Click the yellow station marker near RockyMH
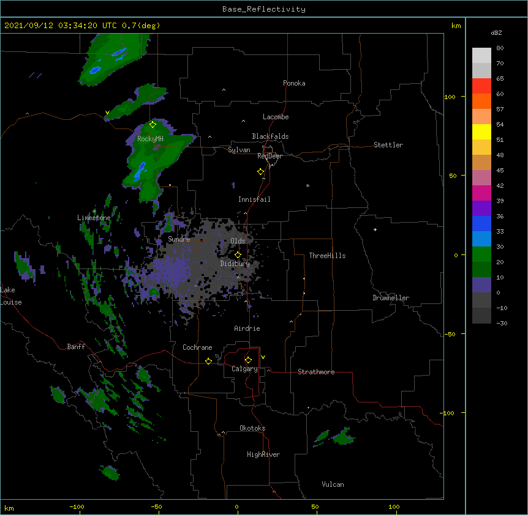 click(x=153, y=125)
